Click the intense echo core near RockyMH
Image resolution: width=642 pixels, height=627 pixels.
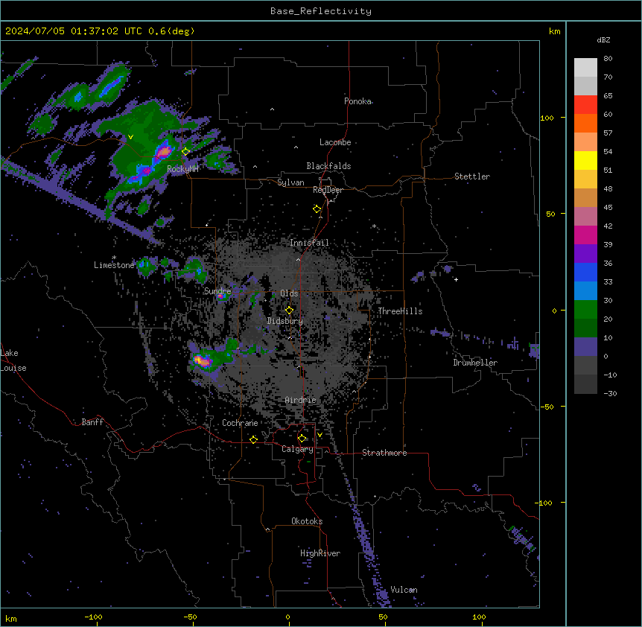pyautogui.click(x=163, y=152)
